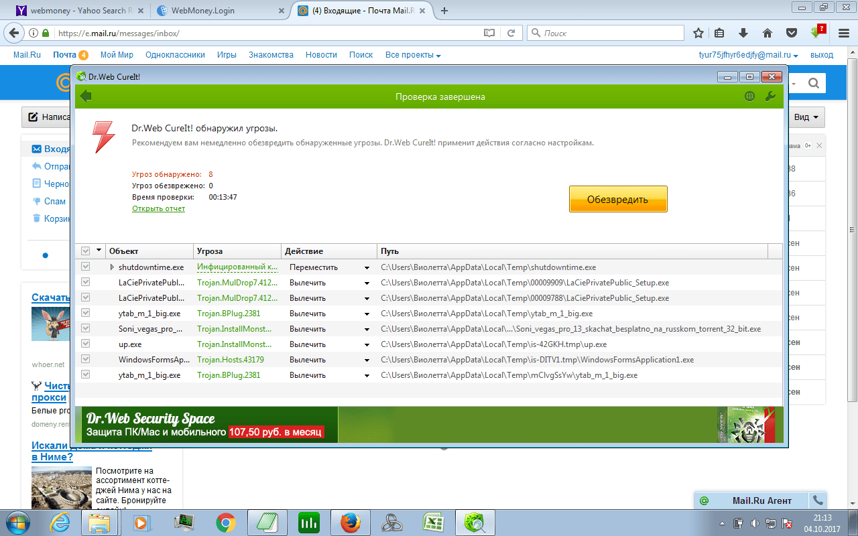Open the Dr.Web language globe icon
The width and height of the screenshot is (858, 536).
point(749,96)
